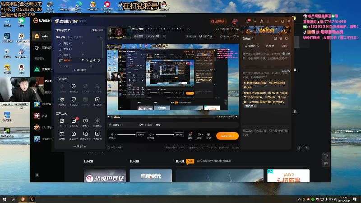The width and height of the screenshot is (361, 203).
Task: Open the settings icon left of orange button
Action: pos(208,134)
